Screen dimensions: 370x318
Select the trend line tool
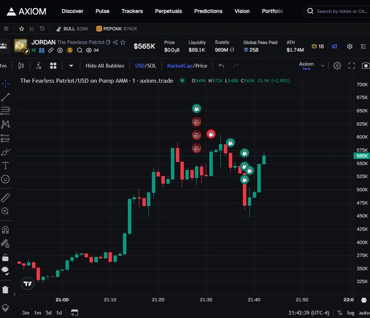5,97
